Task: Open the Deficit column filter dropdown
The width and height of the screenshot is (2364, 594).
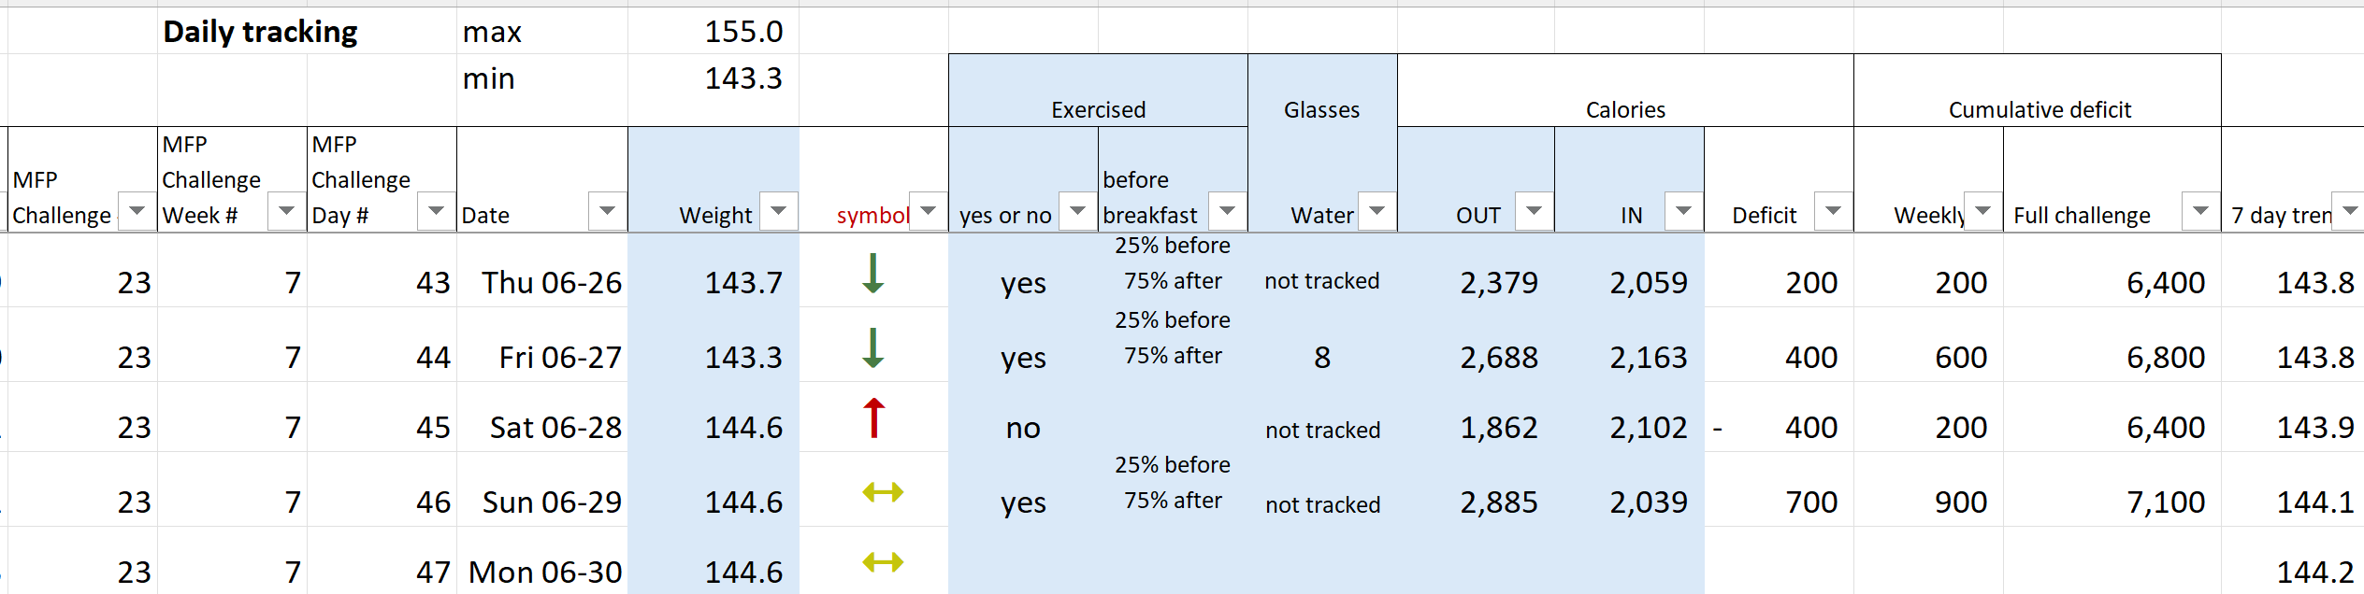Action: tap(1834, 211)
